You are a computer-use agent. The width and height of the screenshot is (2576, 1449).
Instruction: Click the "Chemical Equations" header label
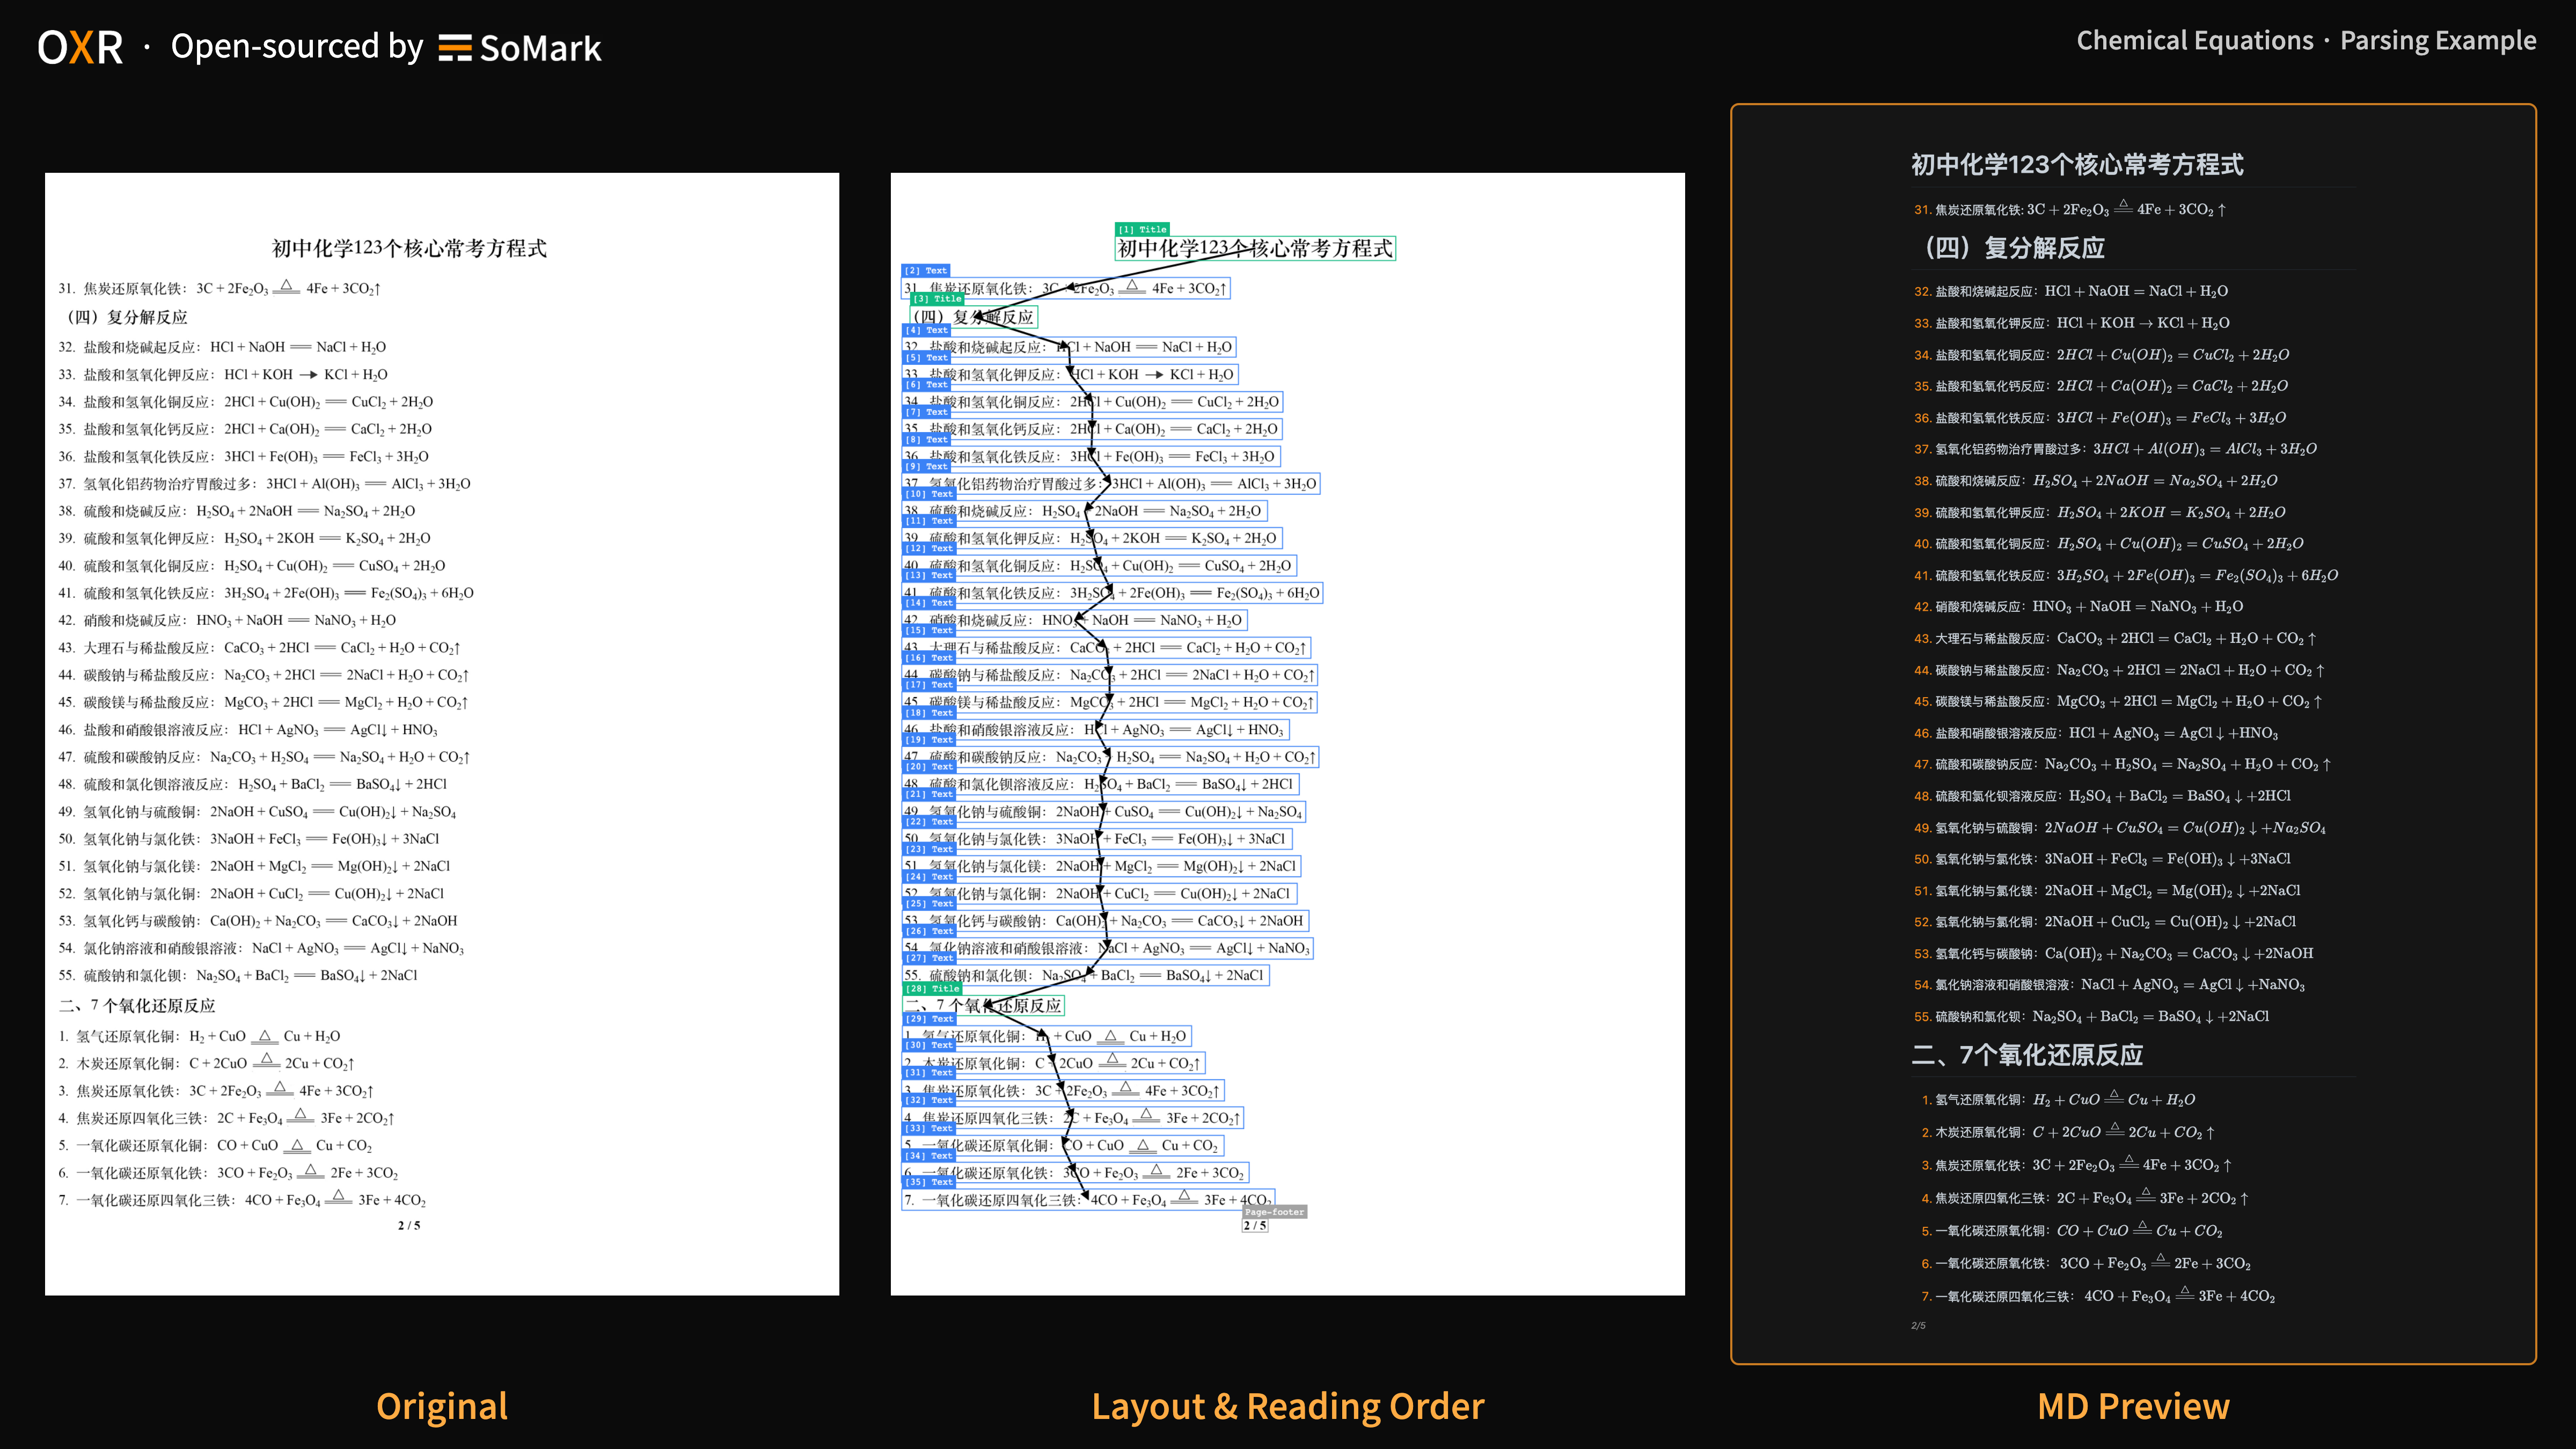click(2195, 41)
